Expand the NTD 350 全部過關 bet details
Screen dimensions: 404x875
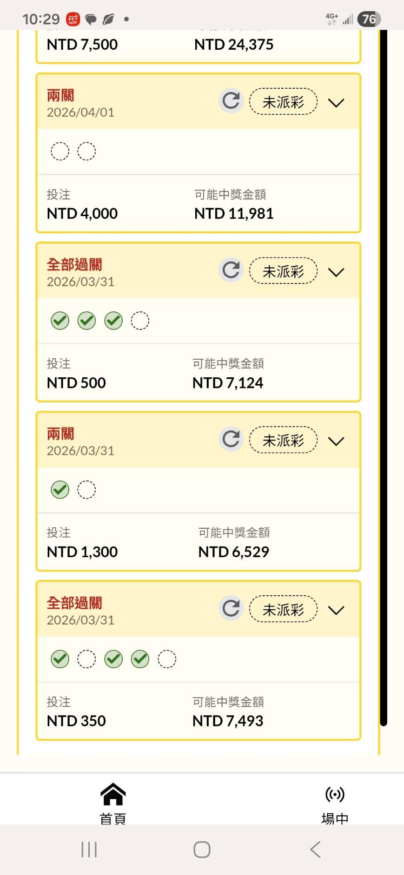point(336,610)
